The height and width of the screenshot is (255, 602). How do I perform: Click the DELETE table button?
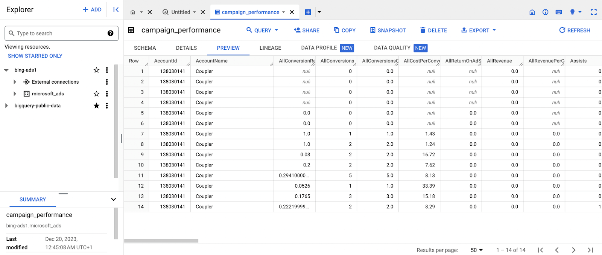(x=433, y=30)
